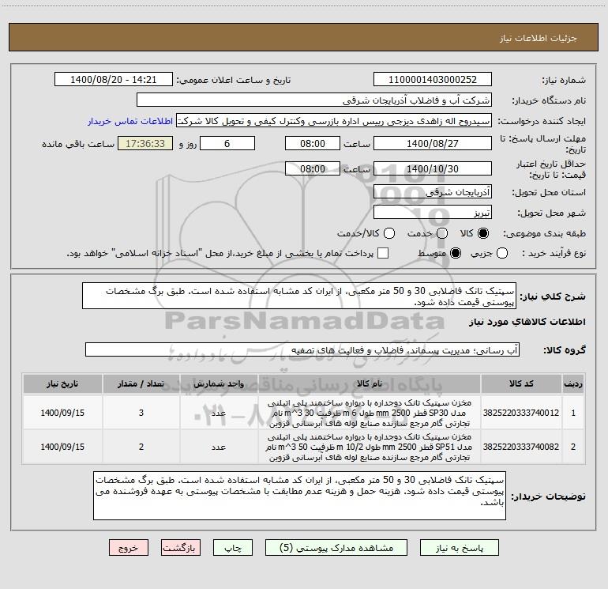Image resolution: width=608 pixels, height=589 pixels.
Task: Select the خدمت radio button
Action: point(442,233)
